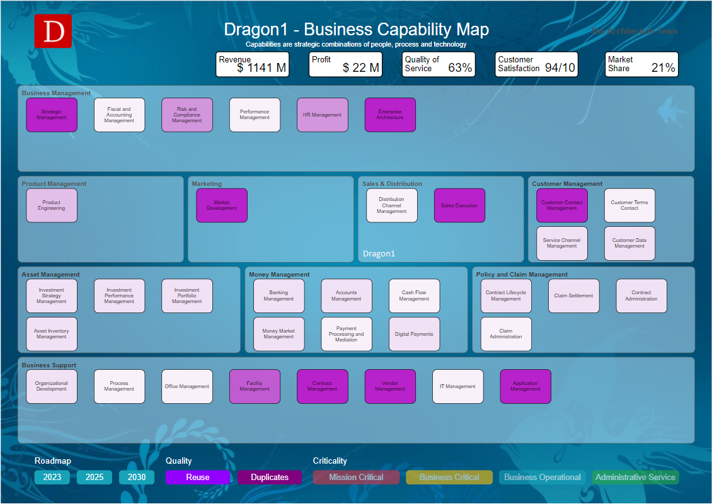Select the Facility Management capability
The width and height of the screenshot is (712, 504).
click(x=255, y=386)
